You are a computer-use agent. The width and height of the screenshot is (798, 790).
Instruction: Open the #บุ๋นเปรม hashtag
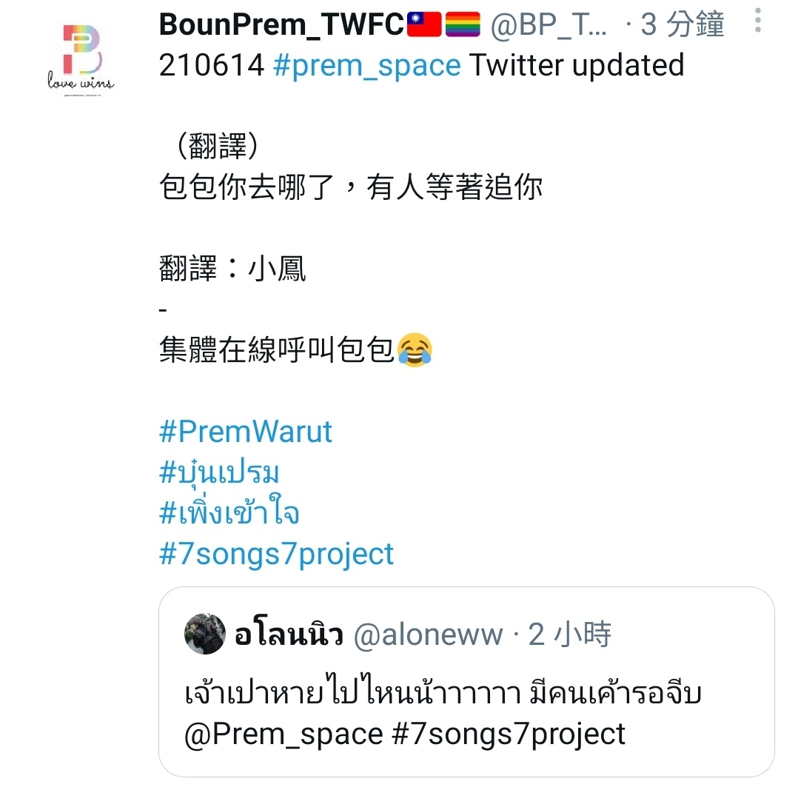pos(219,472)
